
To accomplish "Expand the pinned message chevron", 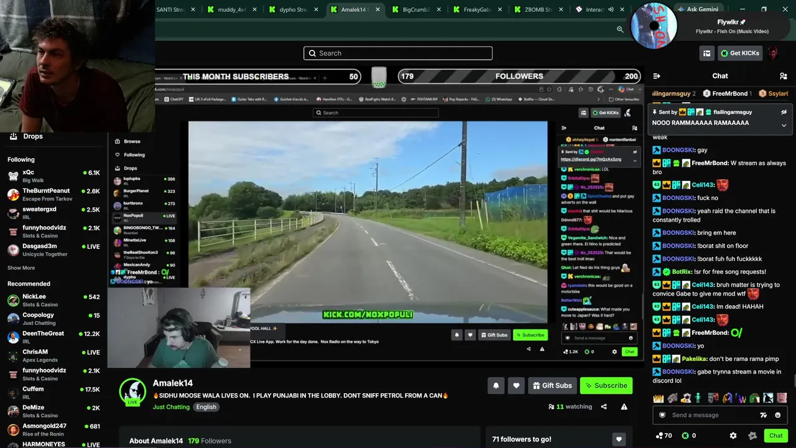I will (x=784, y=125).
